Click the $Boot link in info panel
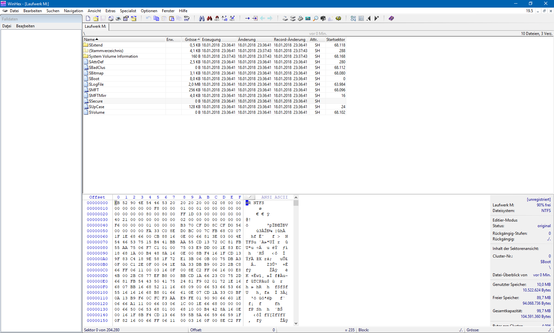The image size is (554, 333). 545,262
